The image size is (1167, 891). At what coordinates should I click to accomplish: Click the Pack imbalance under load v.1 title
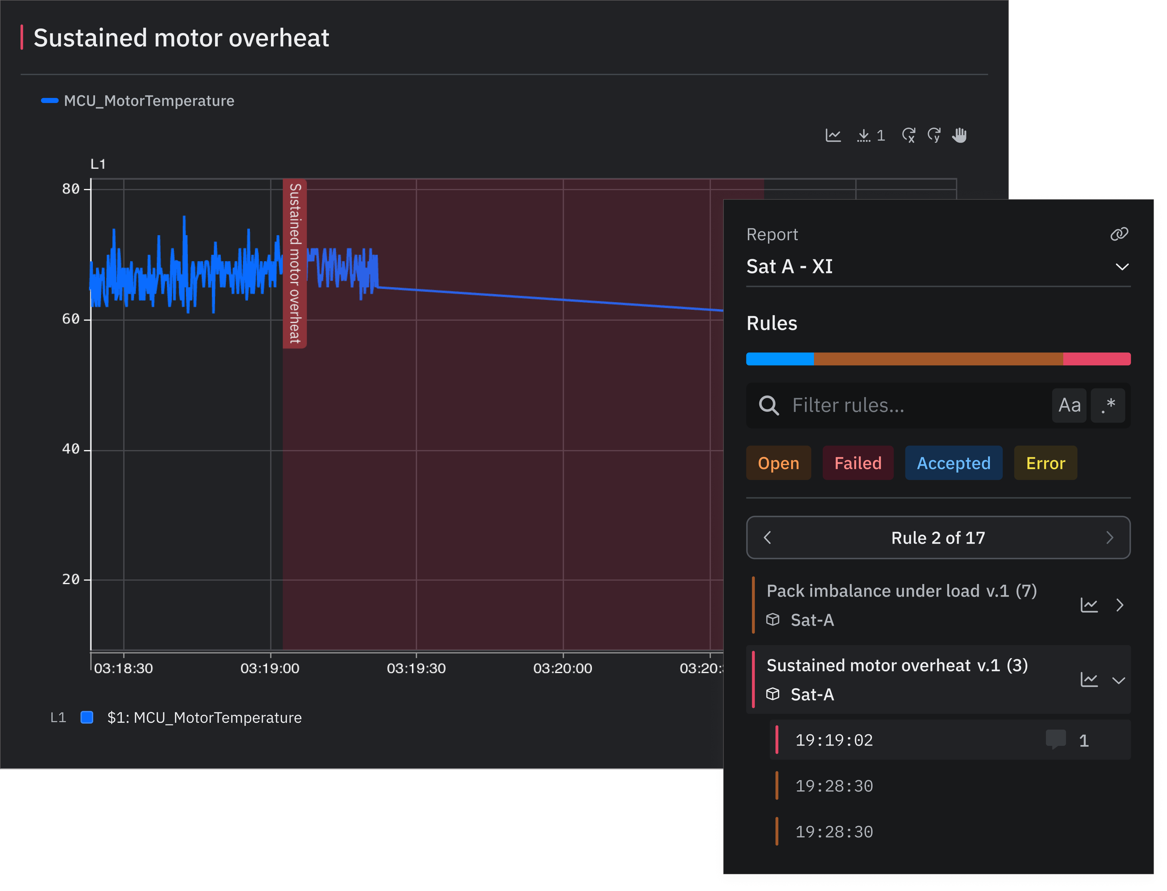coord(901,591)
